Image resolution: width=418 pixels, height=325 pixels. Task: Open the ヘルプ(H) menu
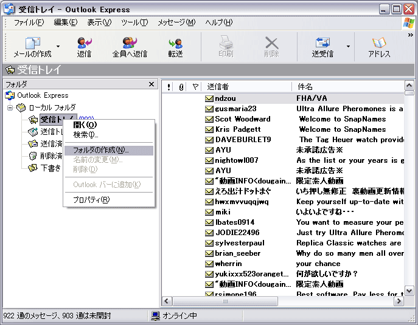tap(218, 22)
